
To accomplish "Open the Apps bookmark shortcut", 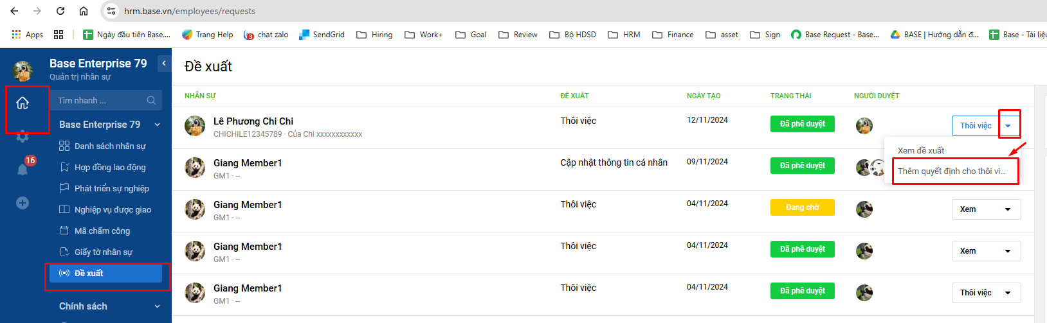I will [27, 35].
